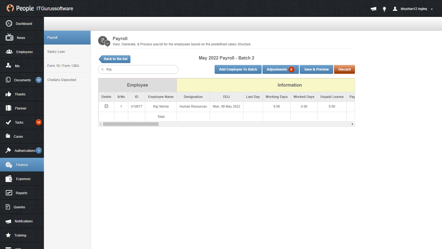Screen dimensions: 442x249
Task: Click the Unpaid Leaves column header
Action: coord(332,97)
